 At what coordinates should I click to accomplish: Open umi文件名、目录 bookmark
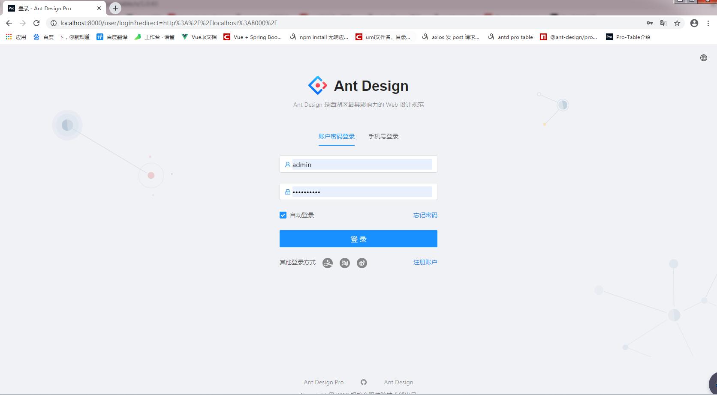tap(383, 37)
